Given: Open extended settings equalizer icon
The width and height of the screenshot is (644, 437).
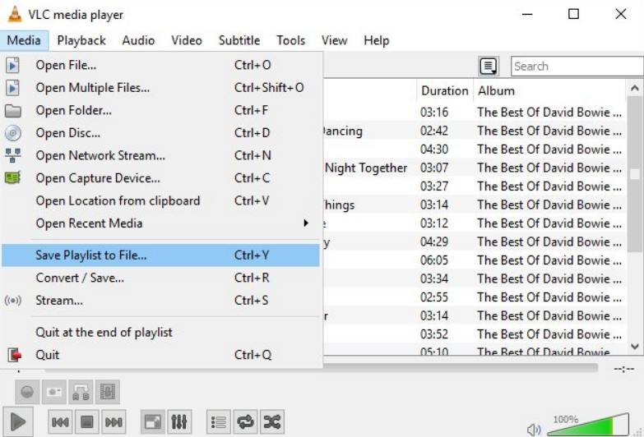Looking at the screenshot, I should coord(179,421).
